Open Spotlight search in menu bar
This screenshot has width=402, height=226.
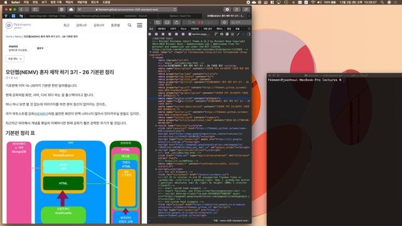coord(383,2)
